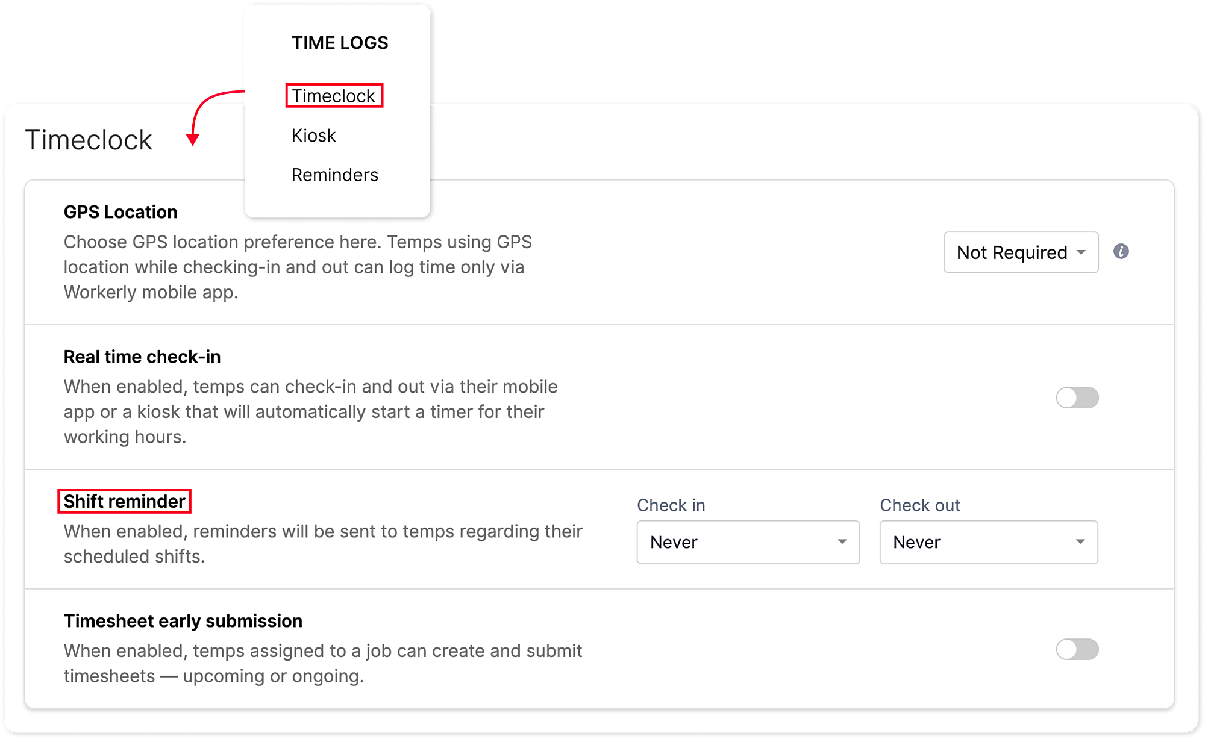This screenshot has width=1205, height=739.
Task: Open the GPS Location Not Required dropdown
Action: tap(1021, 252)
